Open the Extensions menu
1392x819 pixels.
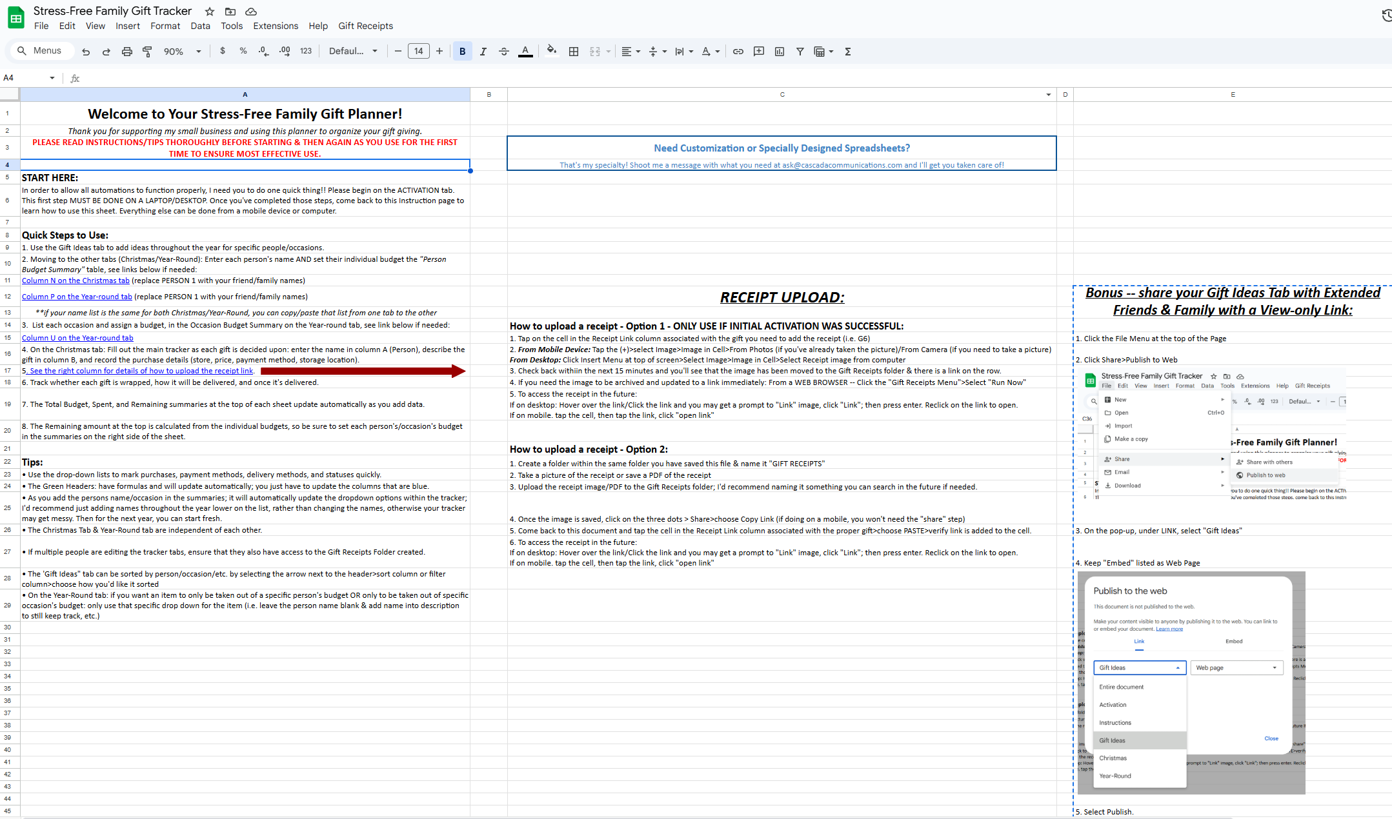[x=276, y=26]
